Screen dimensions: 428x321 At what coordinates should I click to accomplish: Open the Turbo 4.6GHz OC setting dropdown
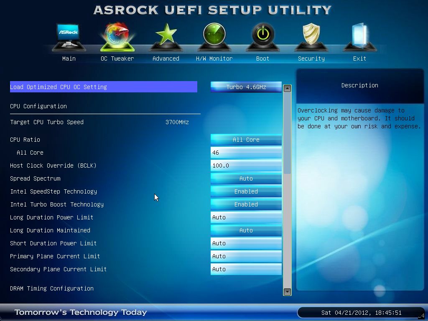[246, 87]
